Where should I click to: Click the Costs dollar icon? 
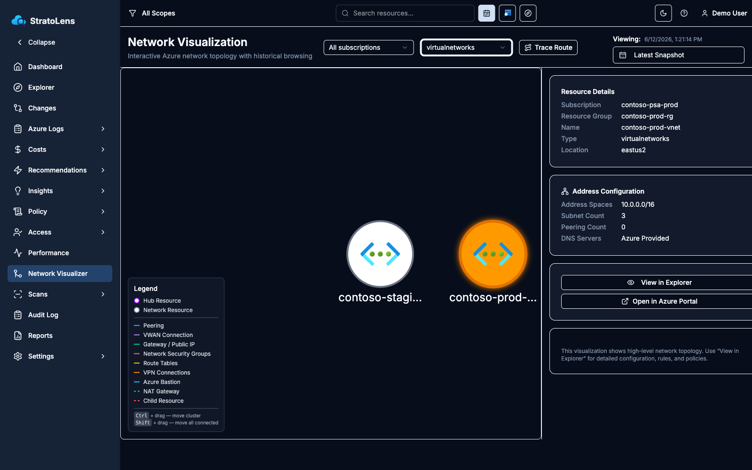coord(18,149)
